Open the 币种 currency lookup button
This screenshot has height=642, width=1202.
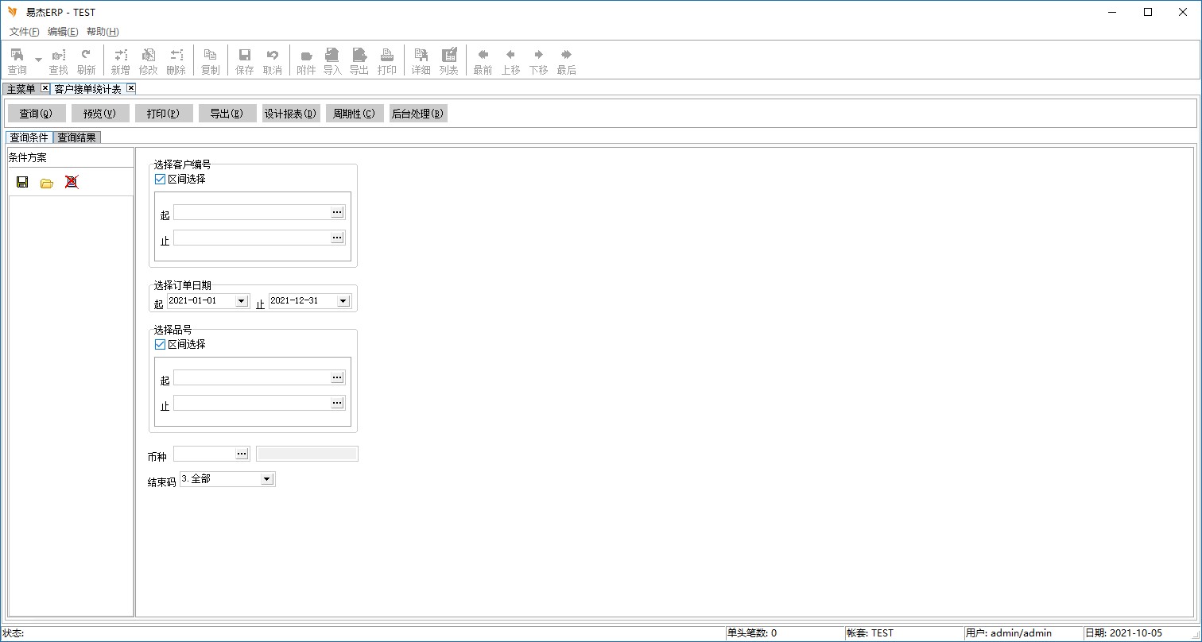click(242, 454)
